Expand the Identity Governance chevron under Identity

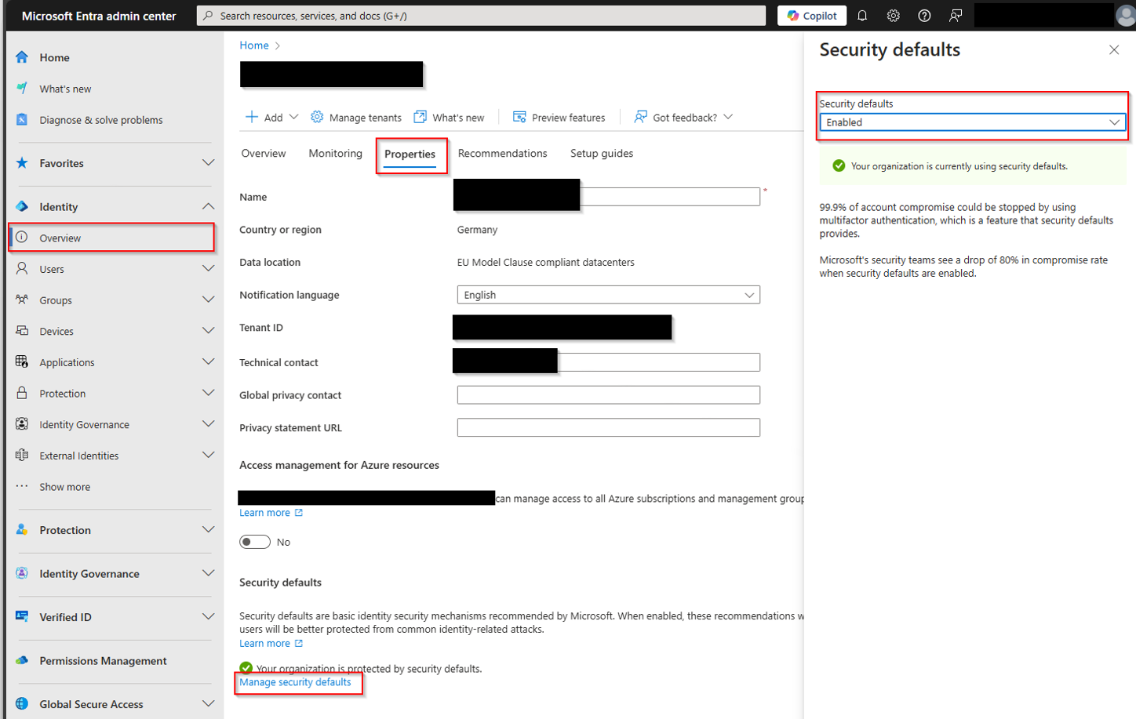[208, 424]
